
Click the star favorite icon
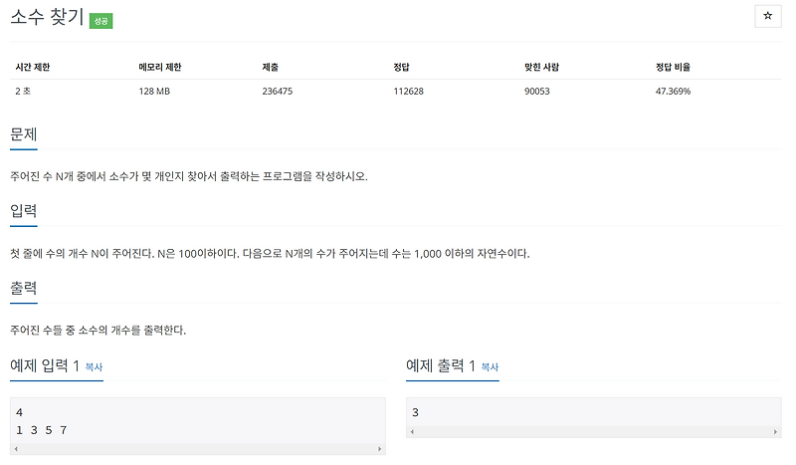(x=767, y=16)
